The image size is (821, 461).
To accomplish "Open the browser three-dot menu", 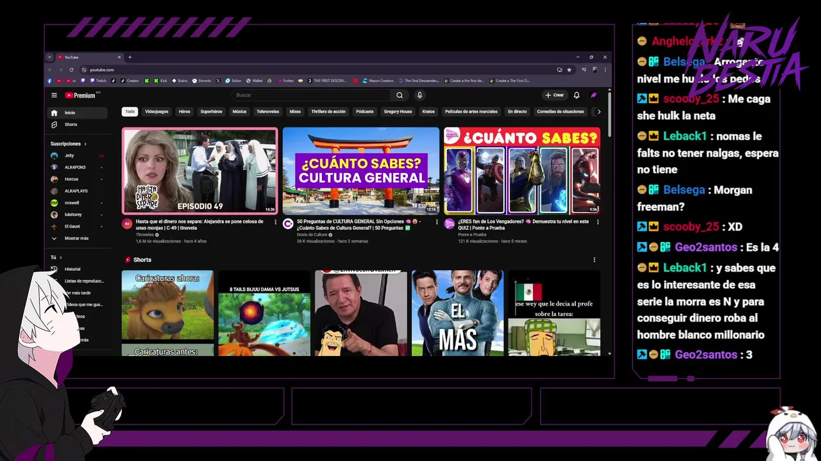I will 605,70.
